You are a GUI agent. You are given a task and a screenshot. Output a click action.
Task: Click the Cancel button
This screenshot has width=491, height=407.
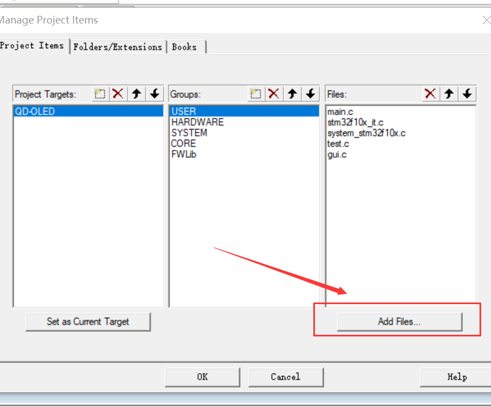tap(285, 377)
